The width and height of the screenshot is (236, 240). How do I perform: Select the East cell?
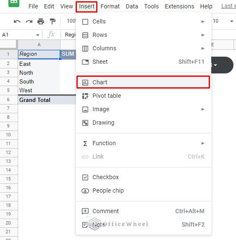[39, 64]
